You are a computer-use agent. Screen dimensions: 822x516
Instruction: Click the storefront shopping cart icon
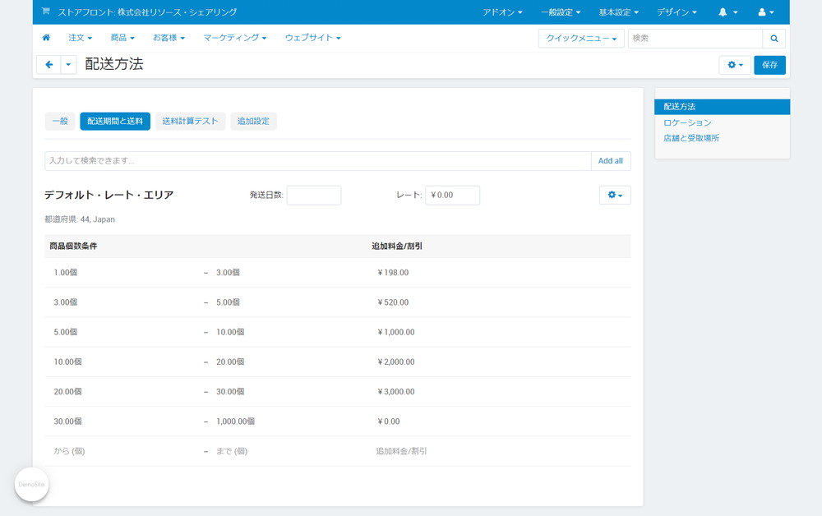point(45,11)
